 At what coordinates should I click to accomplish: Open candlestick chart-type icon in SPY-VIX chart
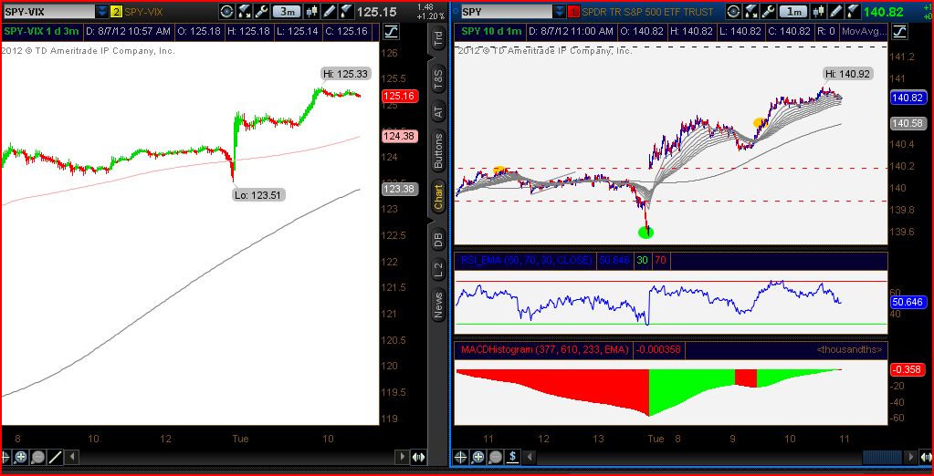point(310,11)
